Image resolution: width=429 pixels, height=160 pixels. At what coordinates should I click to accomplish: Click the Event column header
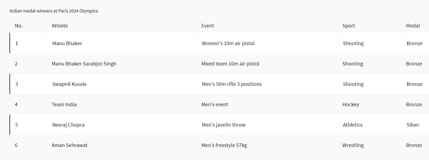click(x=208, y=26)
